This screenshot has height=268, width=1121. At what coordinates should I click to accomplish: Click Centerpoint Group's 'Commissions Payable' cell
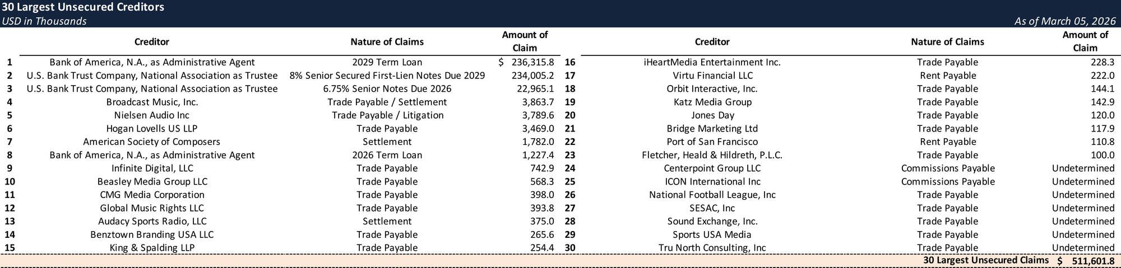click(x=948, y=168)
